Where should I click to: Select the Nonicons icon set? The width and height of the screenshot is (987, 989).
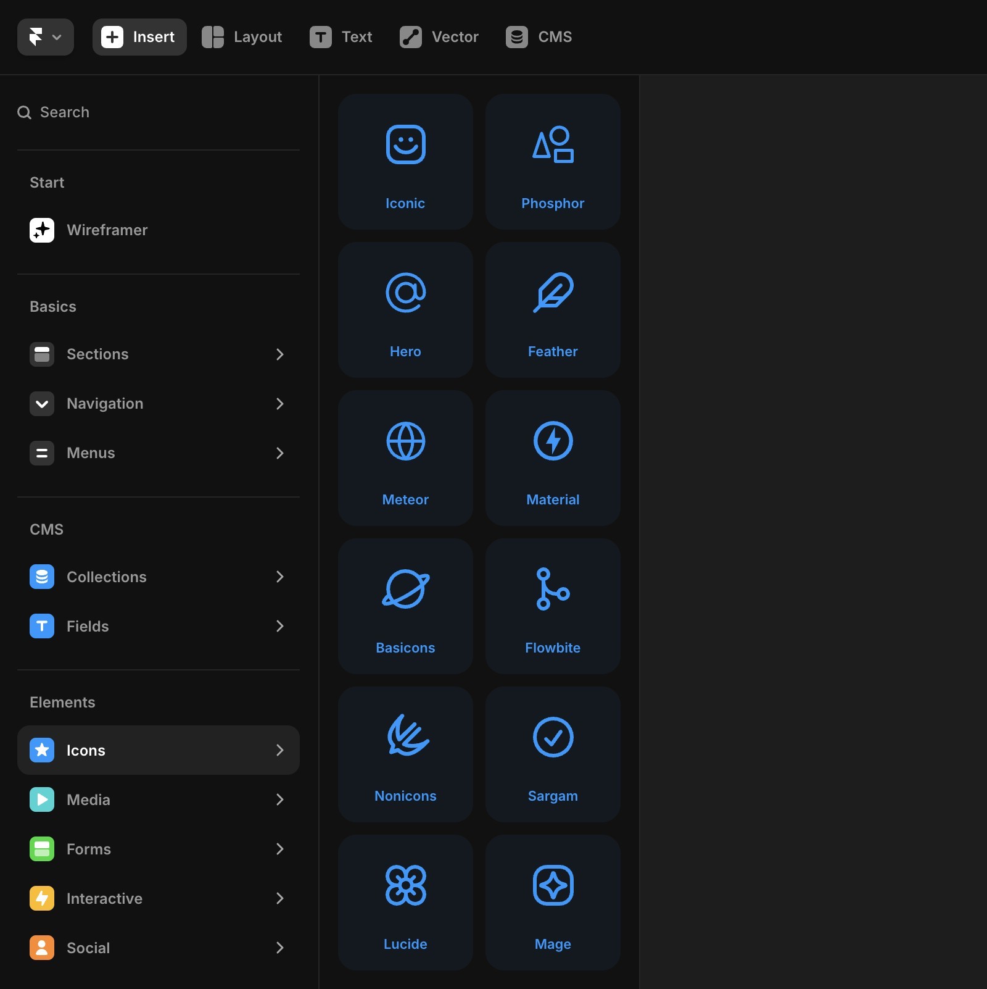[405, 754]
